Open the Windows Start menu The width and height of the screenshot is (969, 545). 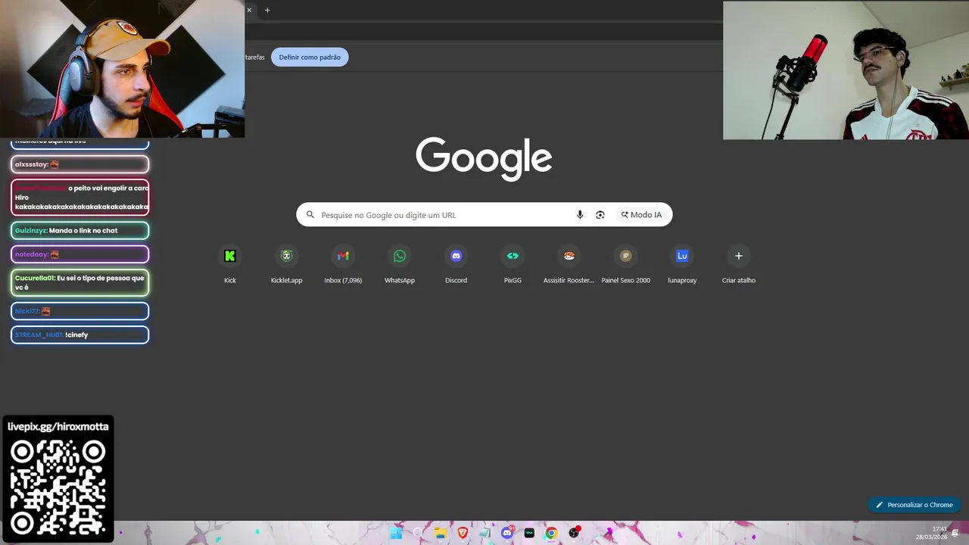(x=396, y=533)
